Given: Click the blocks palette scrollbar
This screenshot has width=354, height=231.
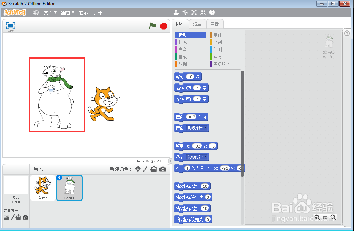Looking at the screenshot, I should (242, 123).
